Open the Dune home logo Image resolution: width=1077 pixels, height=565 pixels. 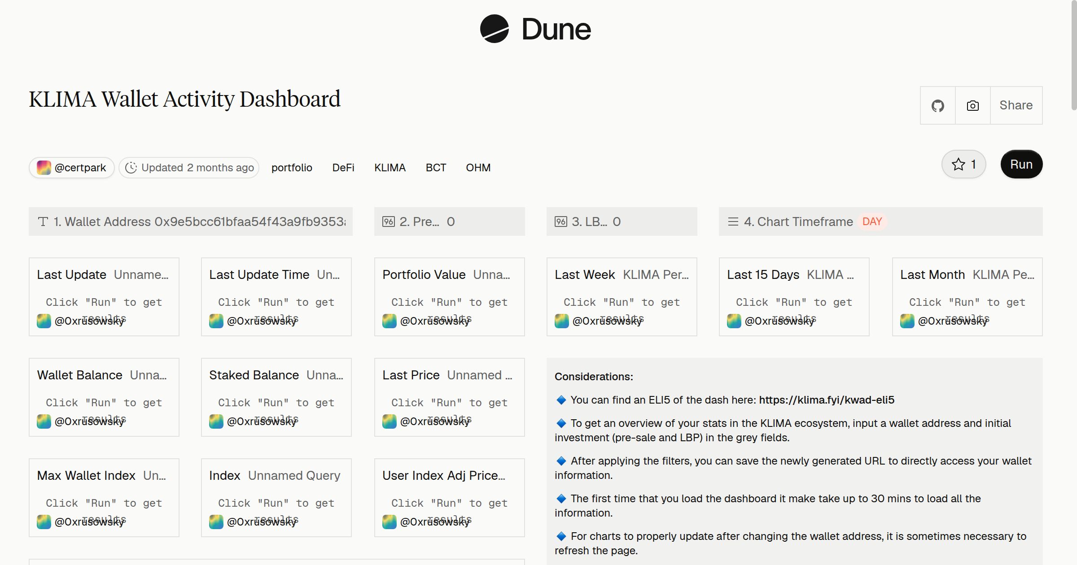pyautogui.click(x=535, y=29)
